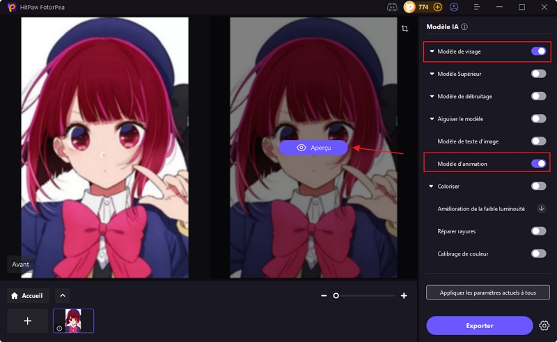Click the Modèle d'animation label

coord(462,164)
